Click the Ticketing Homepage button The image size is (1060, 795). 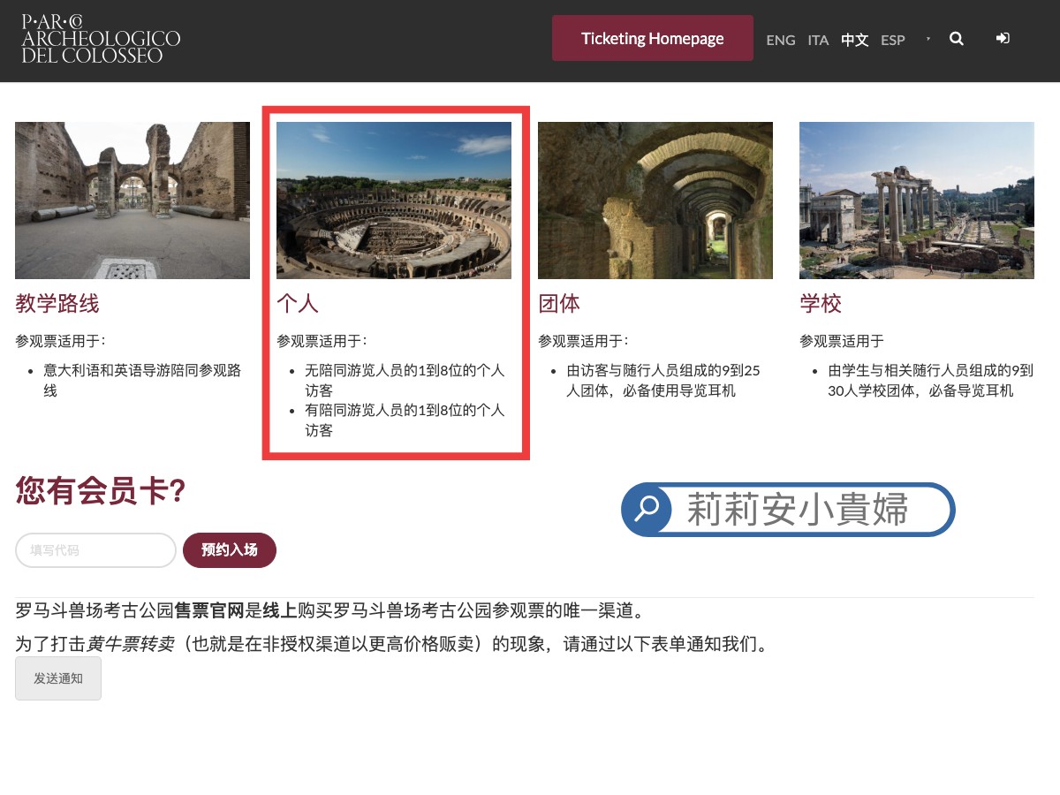click(652, 38)
